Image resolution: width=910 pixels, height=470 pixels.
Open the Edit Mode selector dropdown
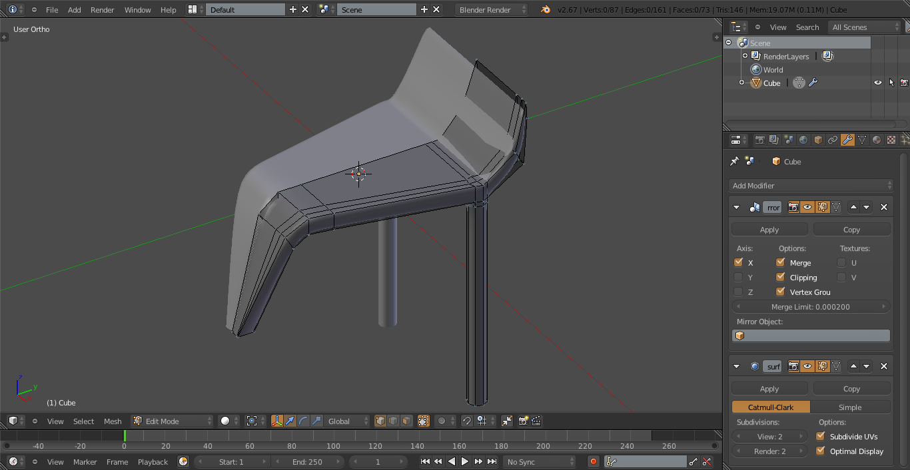[172, 421]
